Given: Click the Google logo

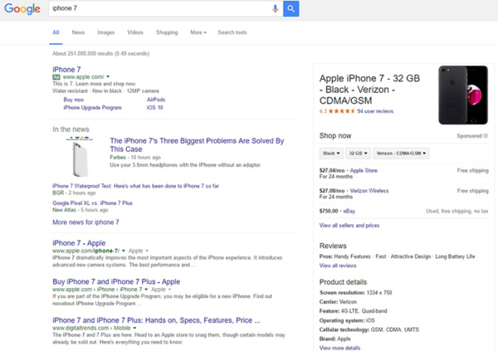Looking at the screenshot, I should (x=22, y=8).
